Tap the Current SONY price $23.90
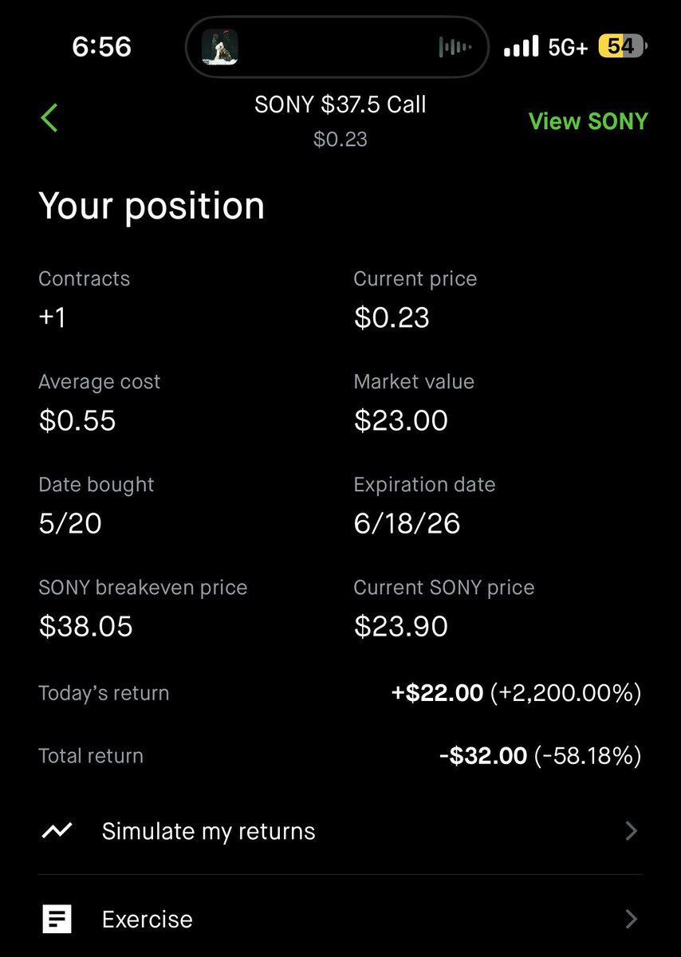 point(401,626)
